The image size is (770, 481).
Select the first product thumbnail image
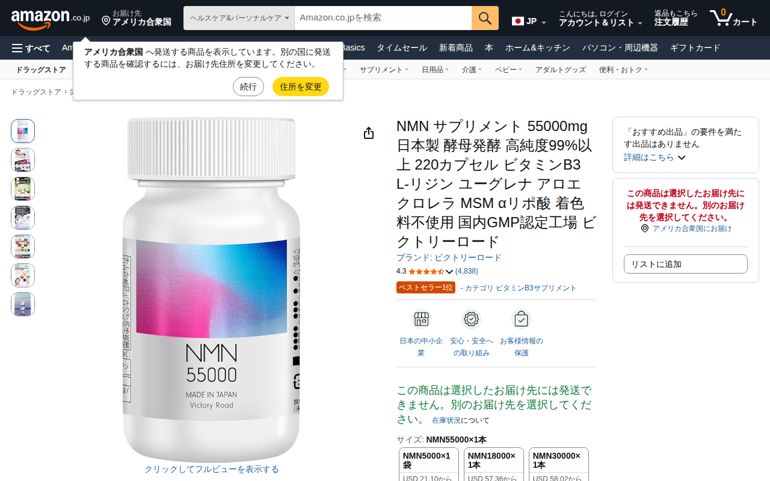(x=23, y=131)
